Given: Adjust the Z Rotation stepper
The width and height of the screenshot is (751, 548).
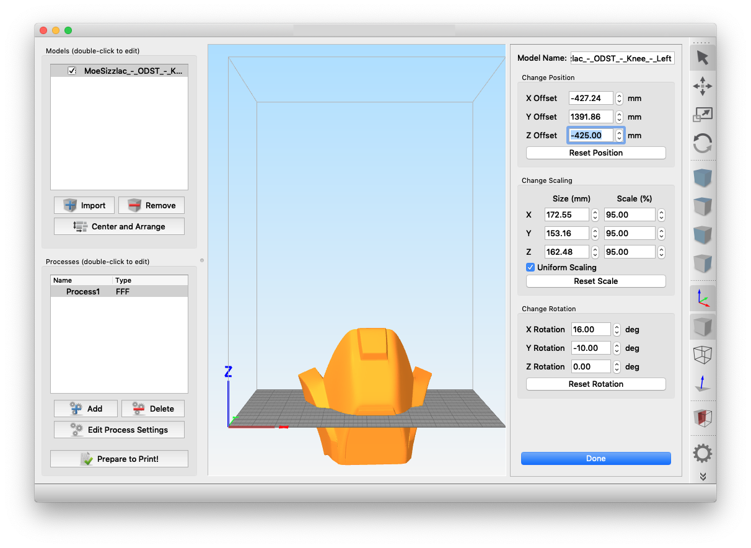Looking at the screenshot, I should 617,366.
